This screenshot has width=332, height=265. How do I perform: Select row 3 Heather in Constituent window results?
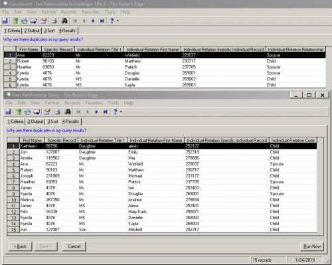click(10, 67)
